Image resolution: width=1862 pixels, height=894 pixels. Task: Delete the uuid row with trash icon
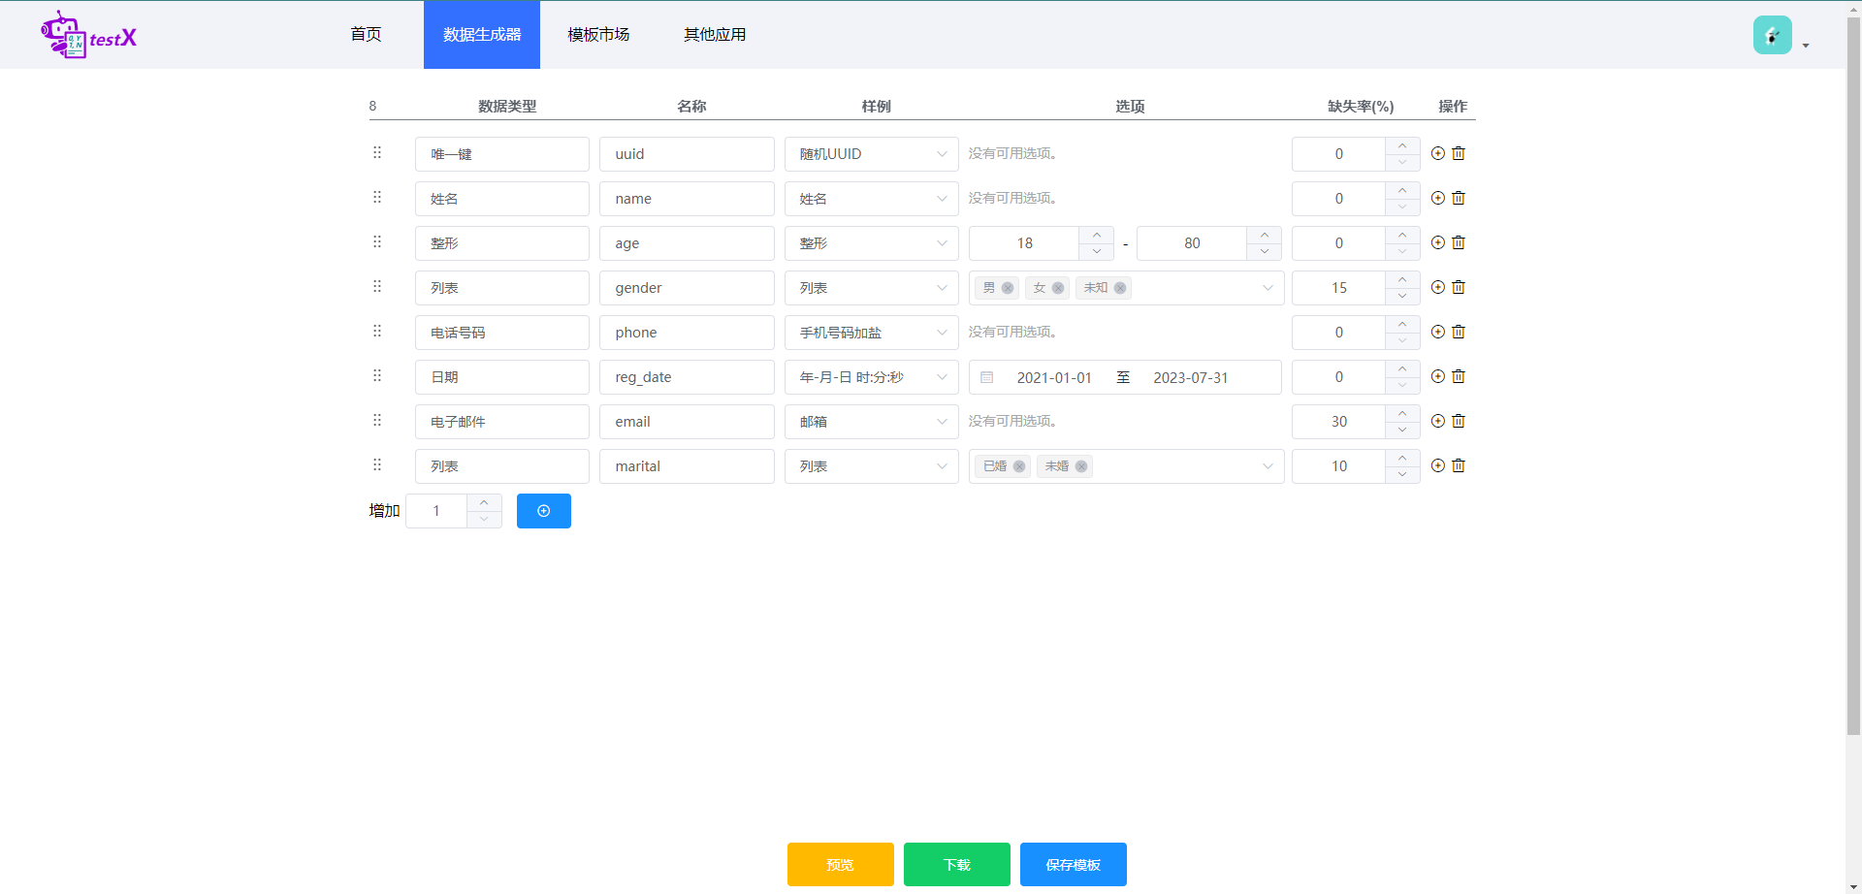(1458, 153)
